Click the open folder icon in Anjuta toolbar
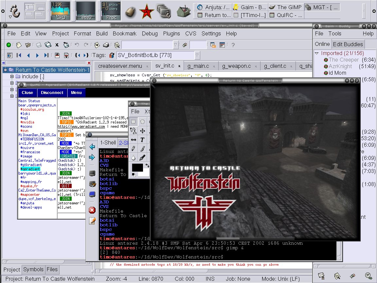The height and width of the screenshot is (283, 377). 28,45
